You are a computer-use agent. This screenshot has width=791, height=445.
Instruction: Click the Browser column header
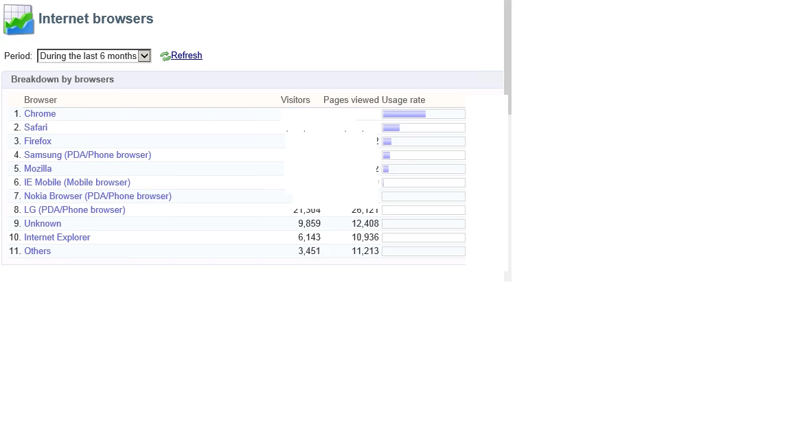(x=41, y=100)
